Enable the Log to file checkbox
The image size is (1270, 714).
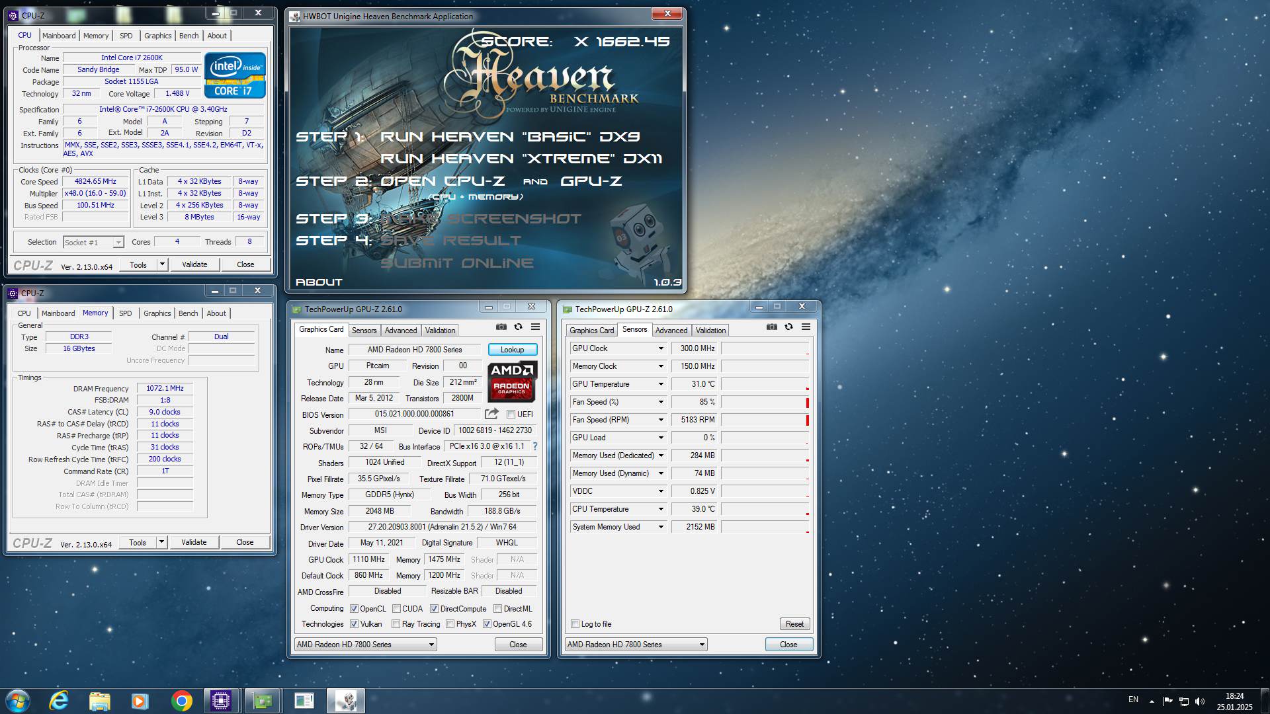coord(575,624)
